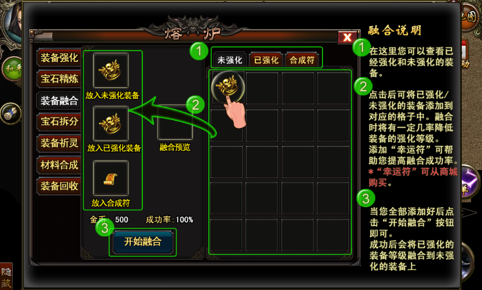Open 材料合成 section
Viewport: 482px width, 290px height.
[59, 165]
